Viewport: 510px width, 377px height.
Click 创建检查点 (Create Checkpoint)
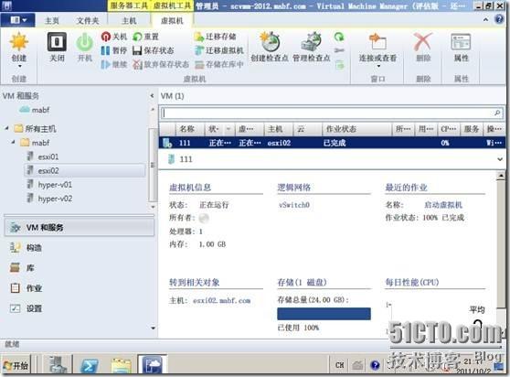pos(270,47)
